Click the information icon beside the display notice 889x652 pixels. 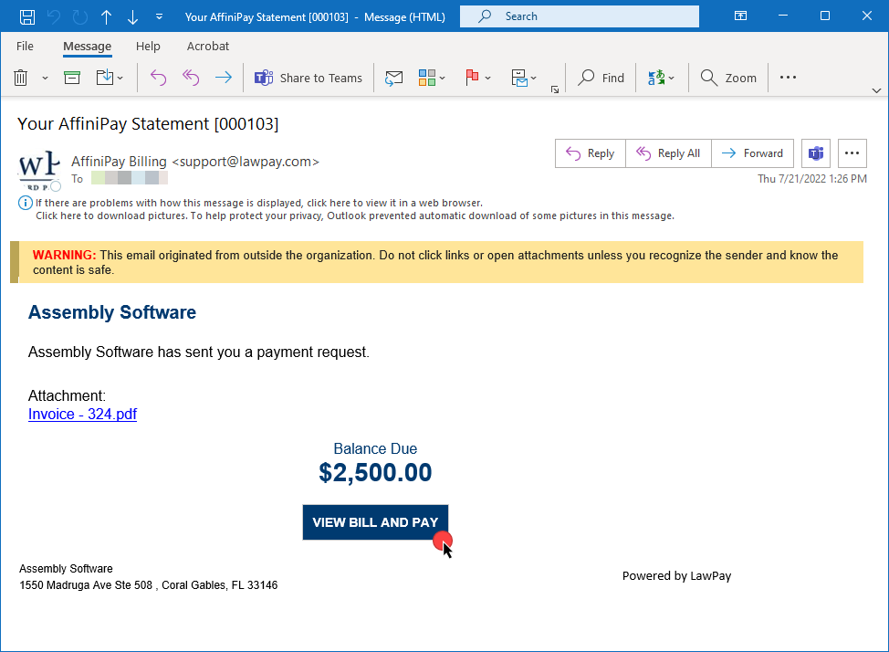[26, 203]
